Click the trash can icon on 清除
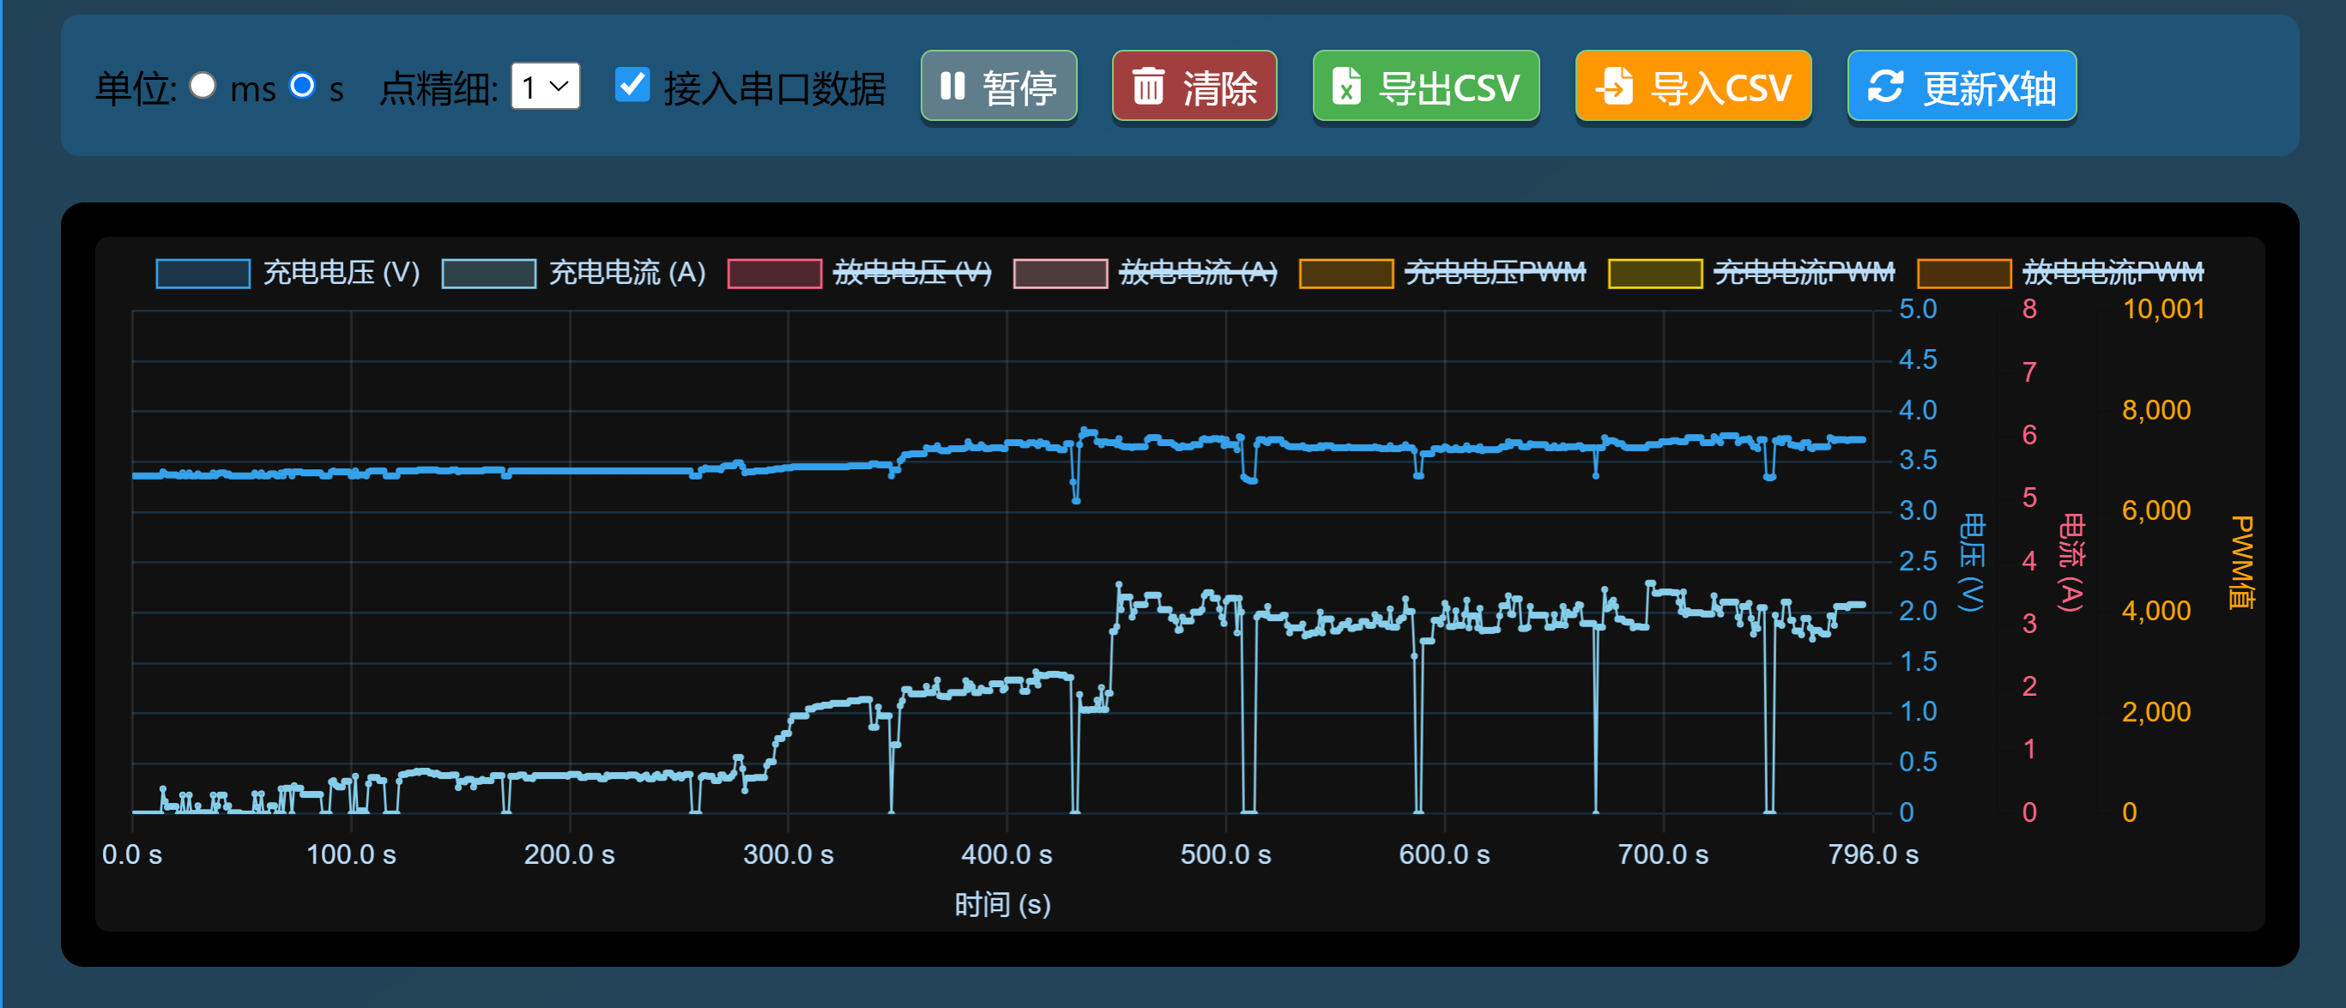 point(1147,87)
